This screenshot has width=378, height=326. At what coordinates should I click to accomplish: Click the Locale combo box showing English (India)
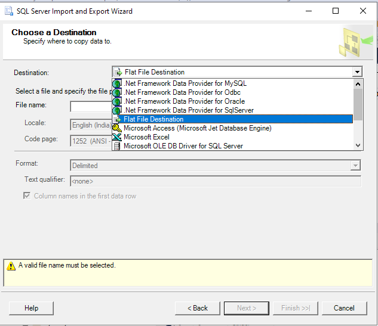(91, 125)
